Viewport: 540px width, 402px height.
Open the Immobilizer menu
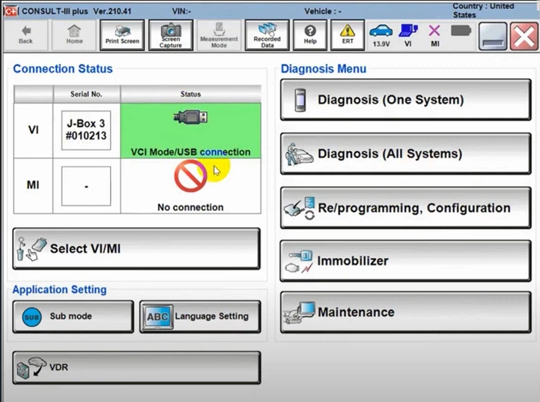point(406,261)
